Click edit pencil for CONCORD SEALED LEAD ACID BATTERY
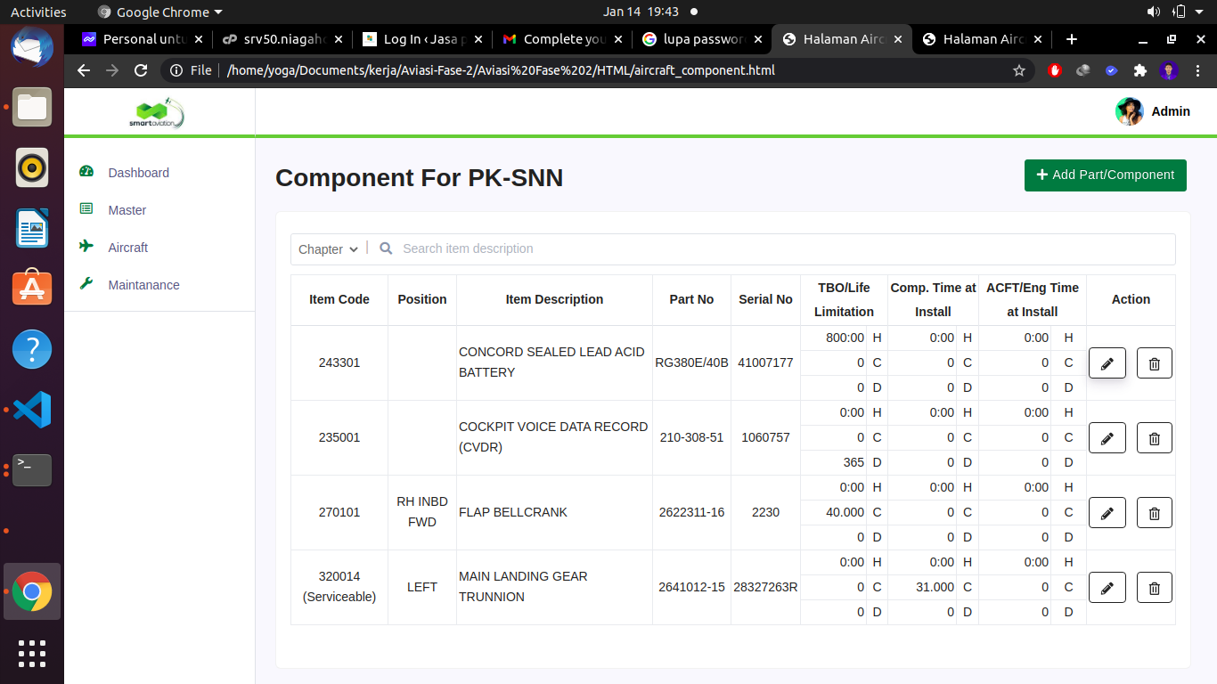The height and width of the screenshot is (684, 1217). tap(1107, 363)
